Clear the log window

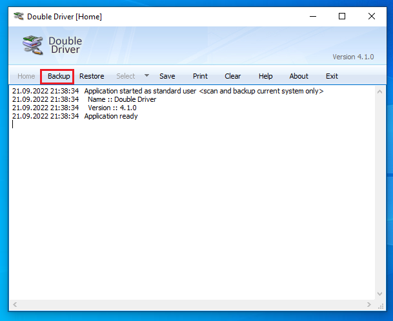[x=232, y=76]
